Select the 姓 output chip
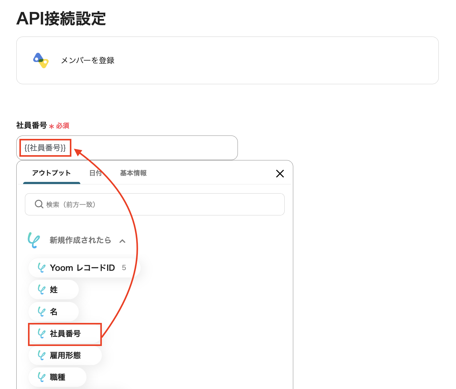This screenshot has width=456, height=389. coord(54,289)
